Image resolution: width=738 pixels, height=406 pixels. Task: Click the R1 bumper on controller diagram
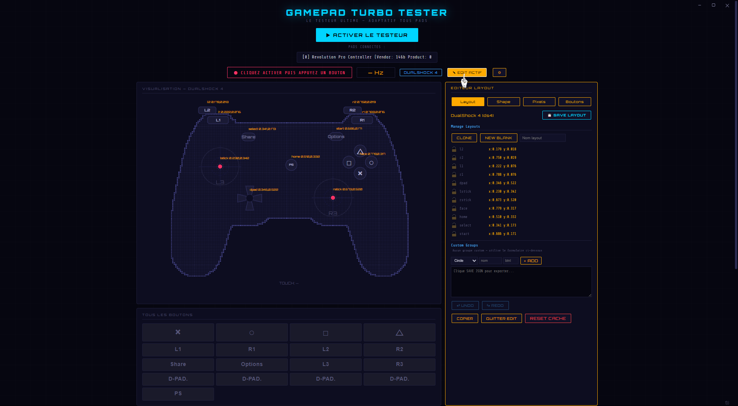coord(362,120)
